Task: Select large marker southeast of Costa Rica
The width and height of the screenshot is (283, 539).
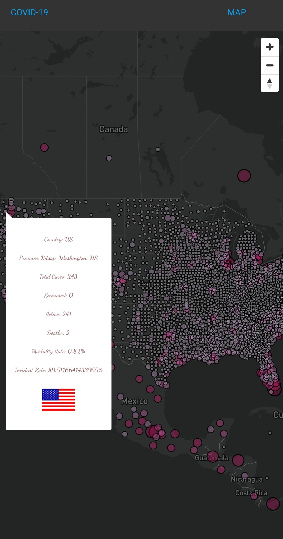Action: pos(273,504)
